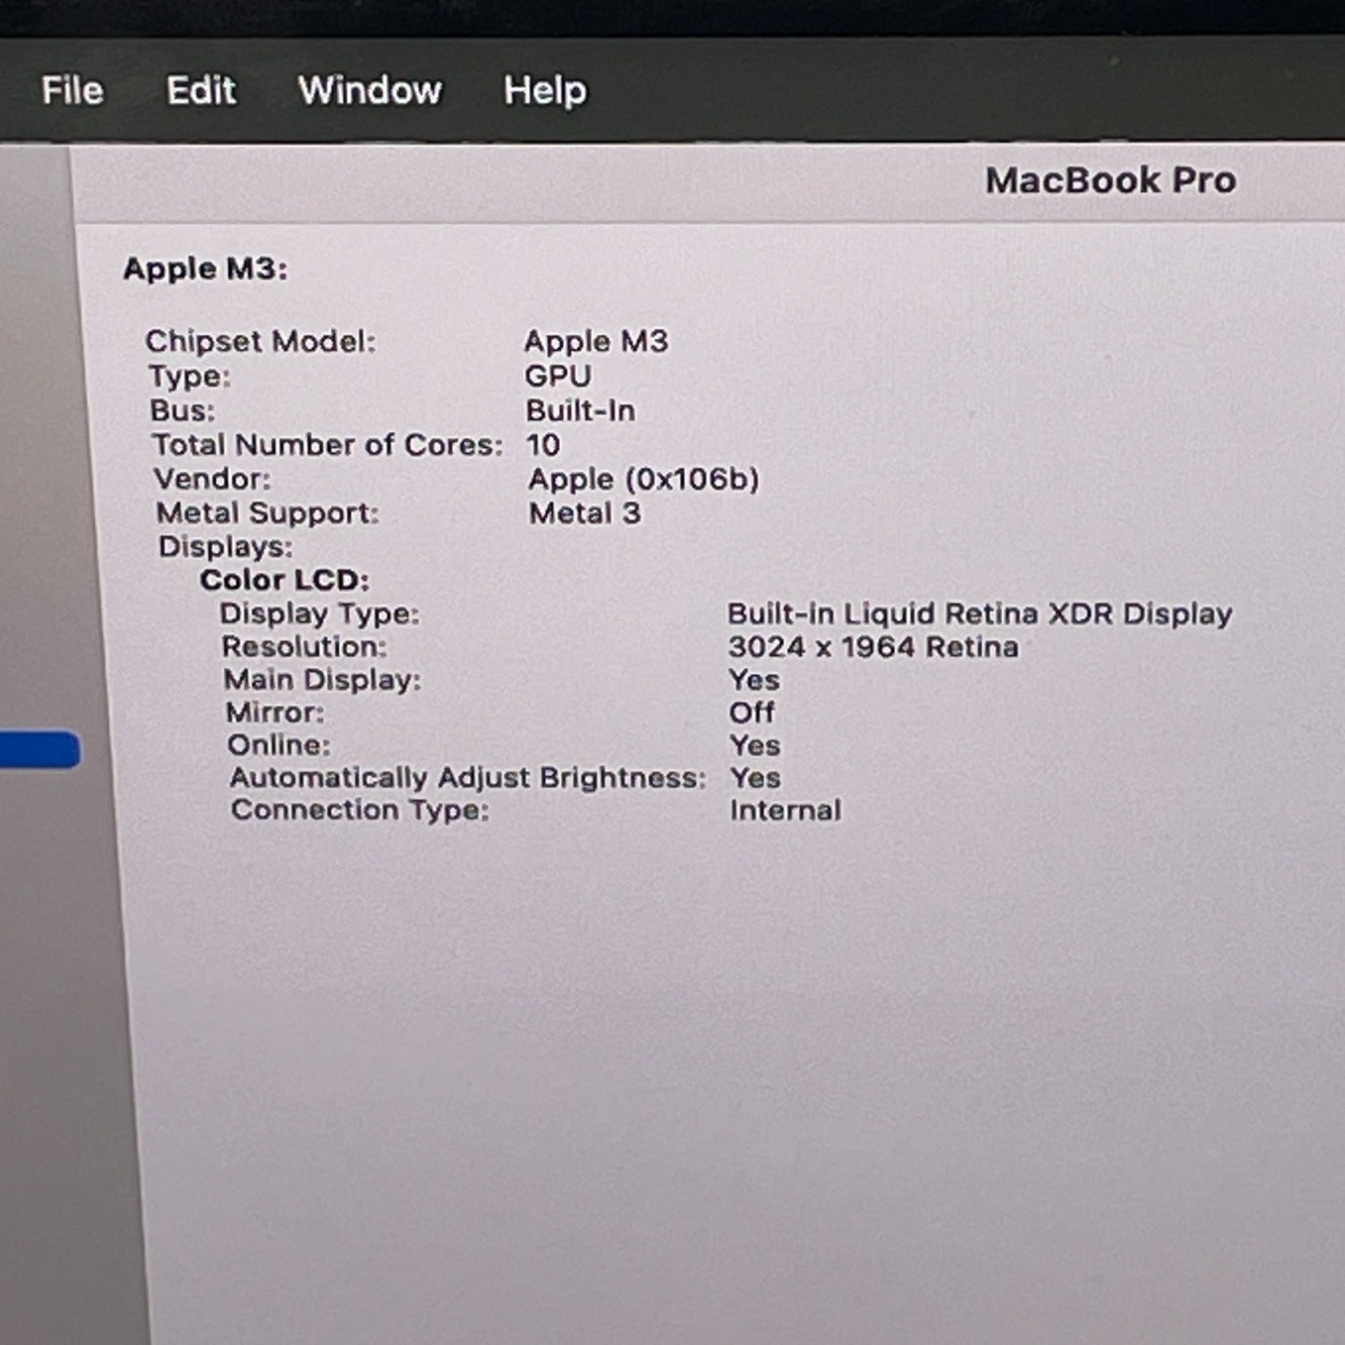Select the Main Display Yes value
This screenshot has height=1345, width=1345.
coord(754,681)
